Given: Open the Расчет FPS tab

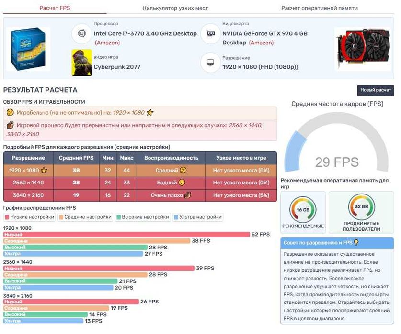Looking at the screenshot, I should coord(55,8).
